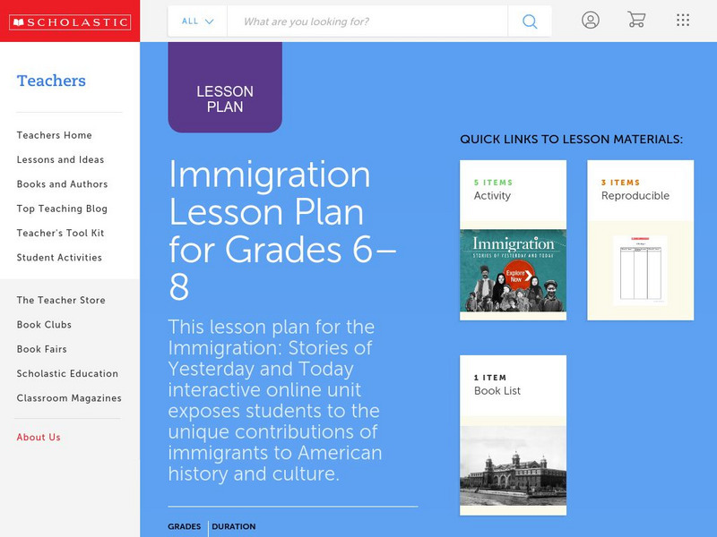This screenshot has height=537, width=717.
Task: Open the Book List materials card
Action: [512, 435]
